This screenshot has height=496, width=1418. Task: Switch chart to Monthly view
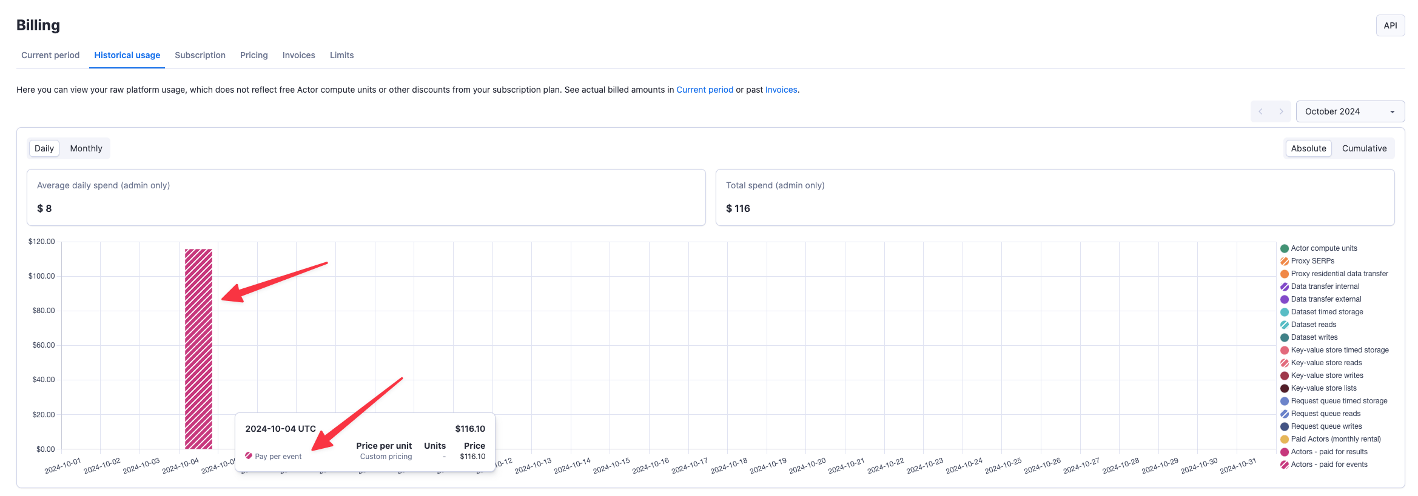click(86, 148)
